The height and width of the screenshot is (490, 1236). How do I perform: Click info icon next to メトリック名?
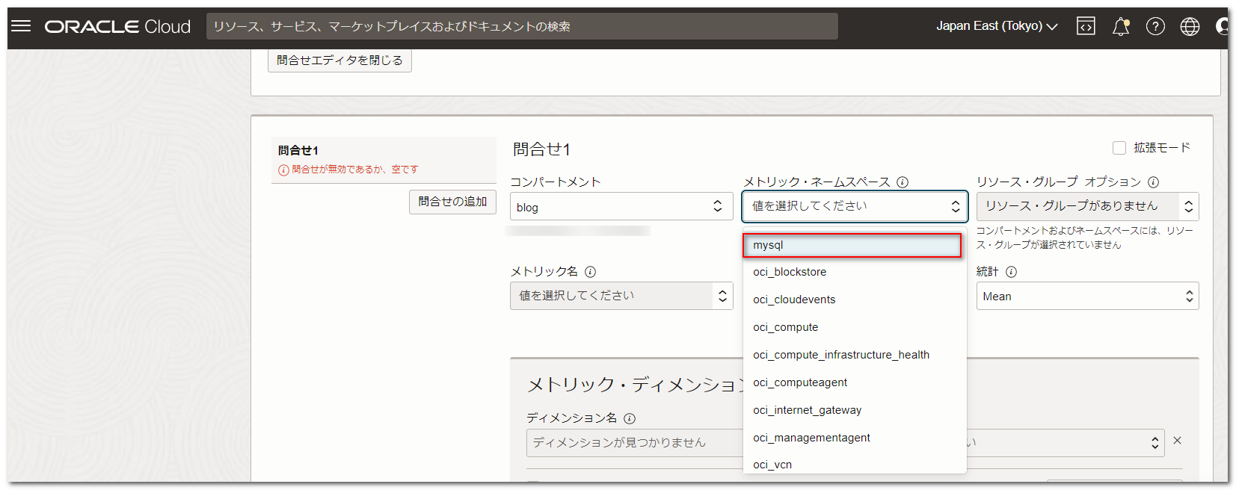590,272
